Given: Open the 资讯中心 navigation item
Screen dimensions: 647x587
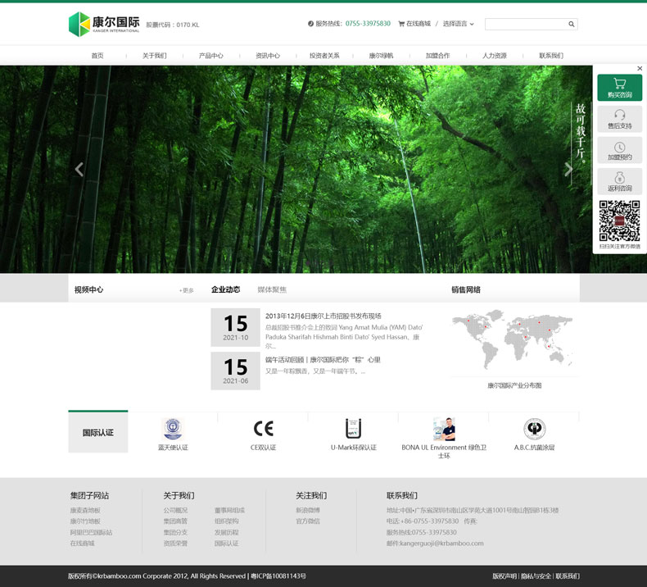Looking at the screenshot, I should coord(268,56).
